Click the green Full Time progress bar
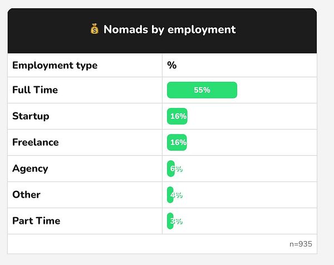This screenshot has width=334, height=265. pyautogui.click(x=223, y=90)
